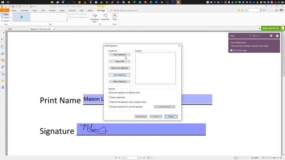
Task: Click the Draw Signature button
Action: (120, 55)
